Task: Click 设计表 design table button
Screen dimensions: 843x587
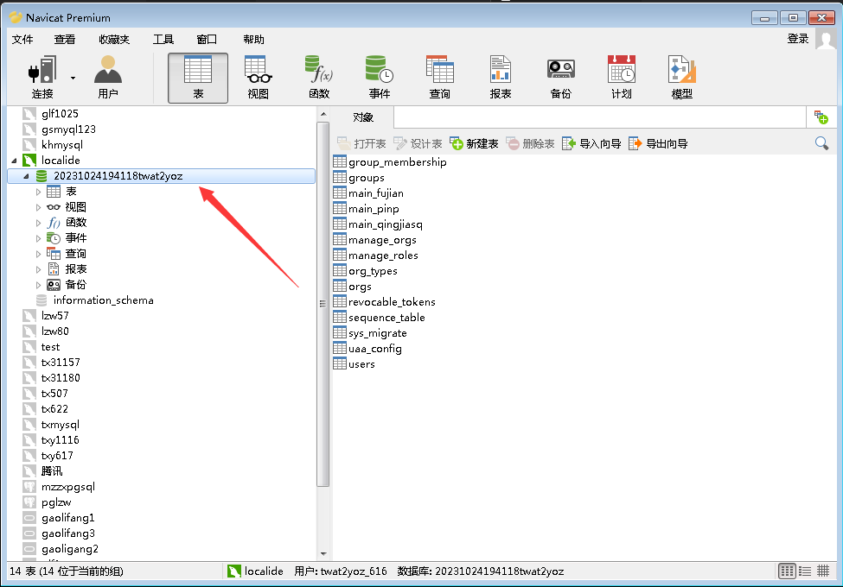Action: pyautogui.click(x=418, y=143)
